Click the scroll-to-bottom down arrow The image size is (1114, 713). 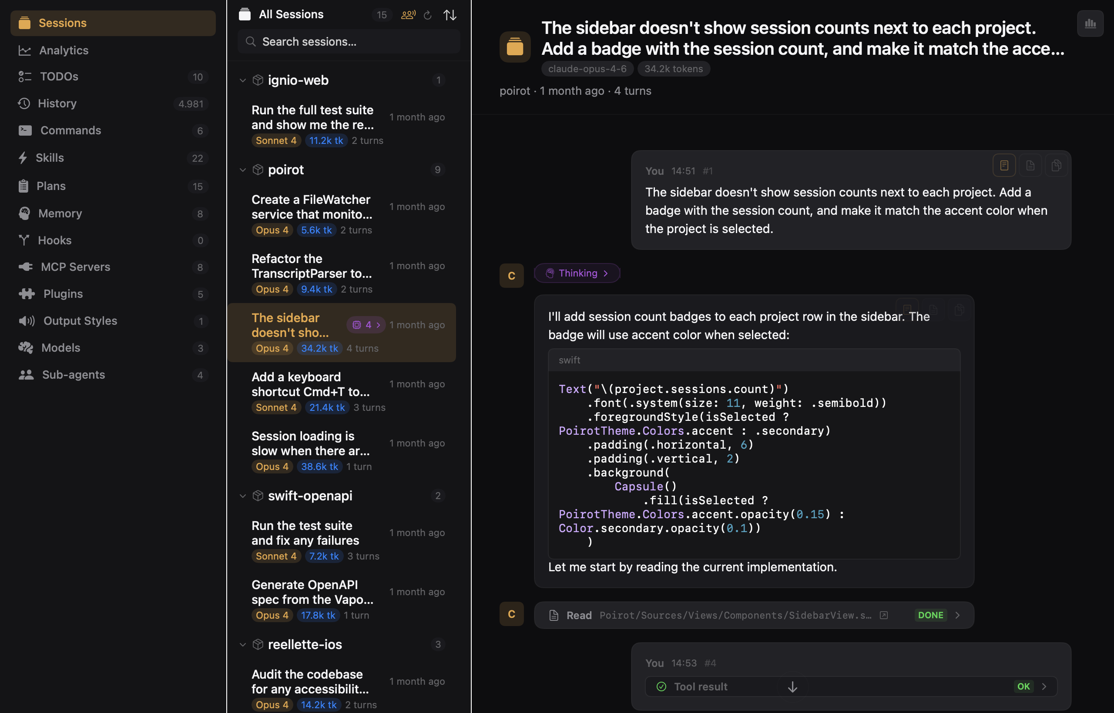coord(792,686)
